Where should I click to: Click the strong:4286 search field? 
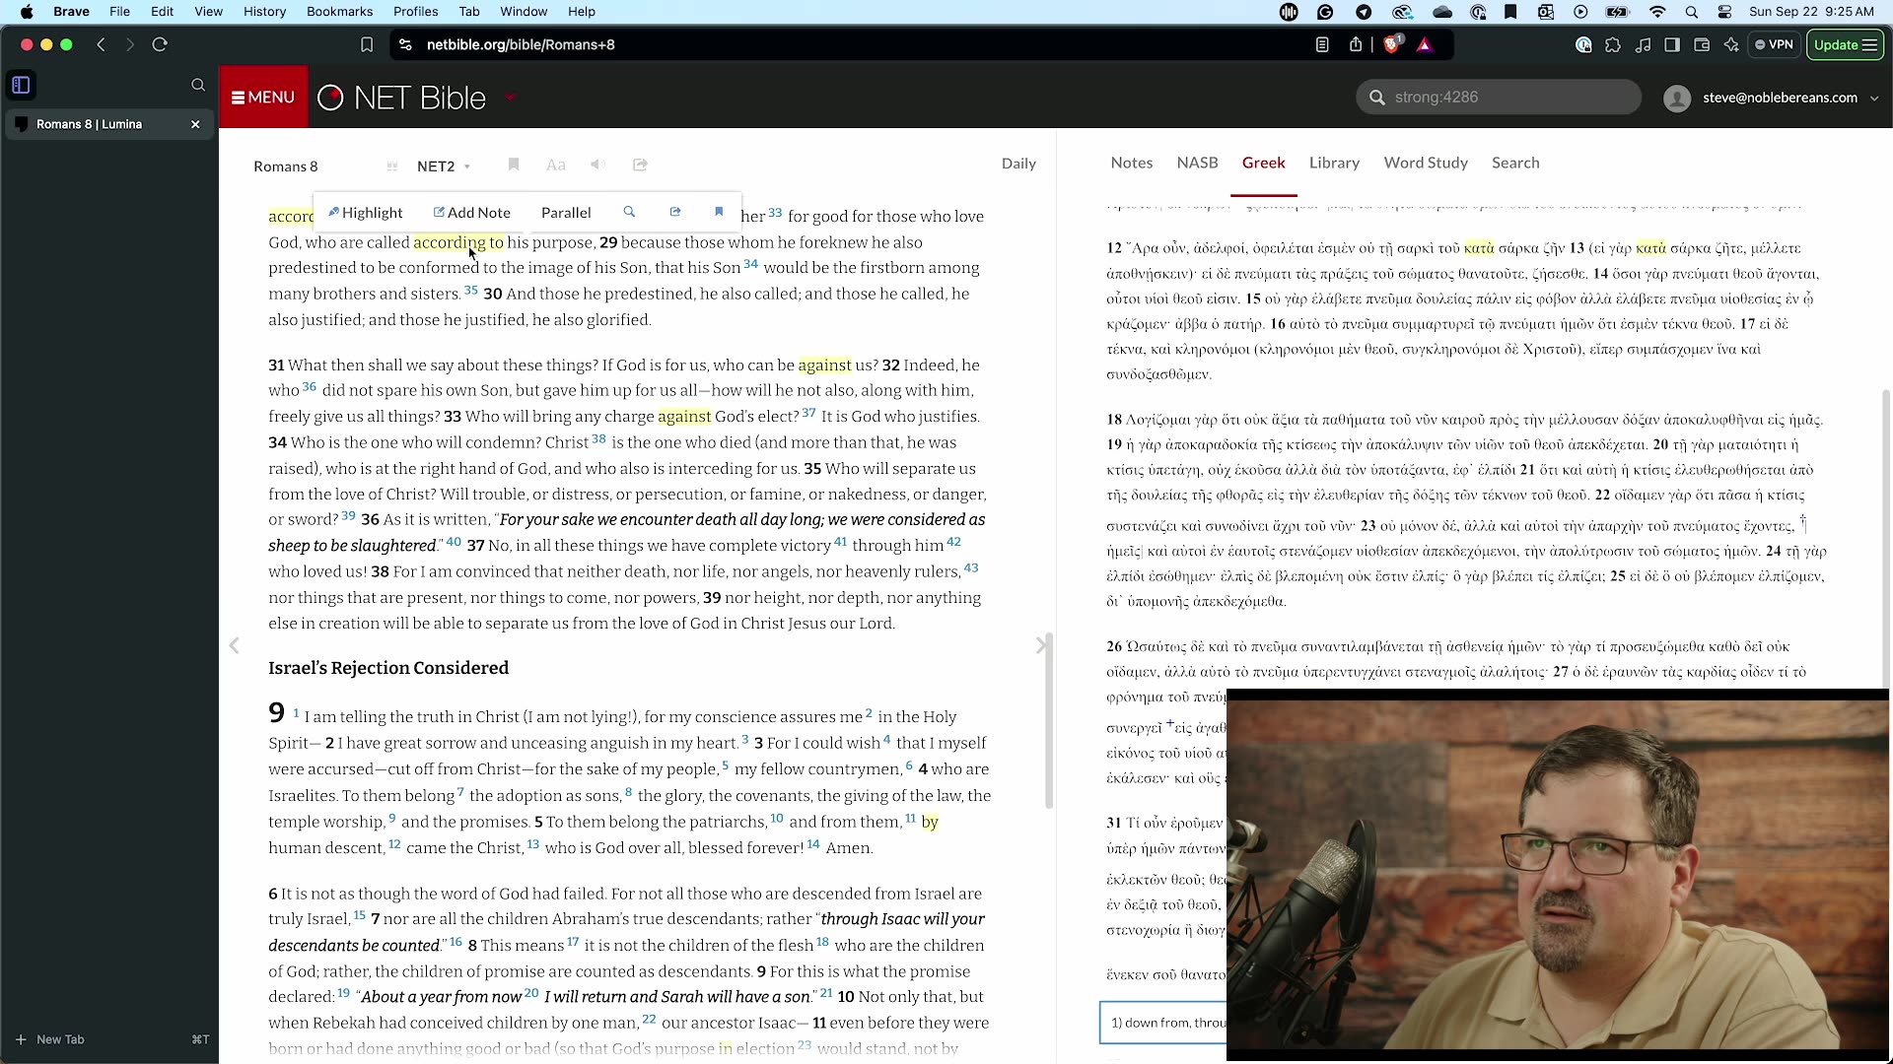click(1498, 98)
